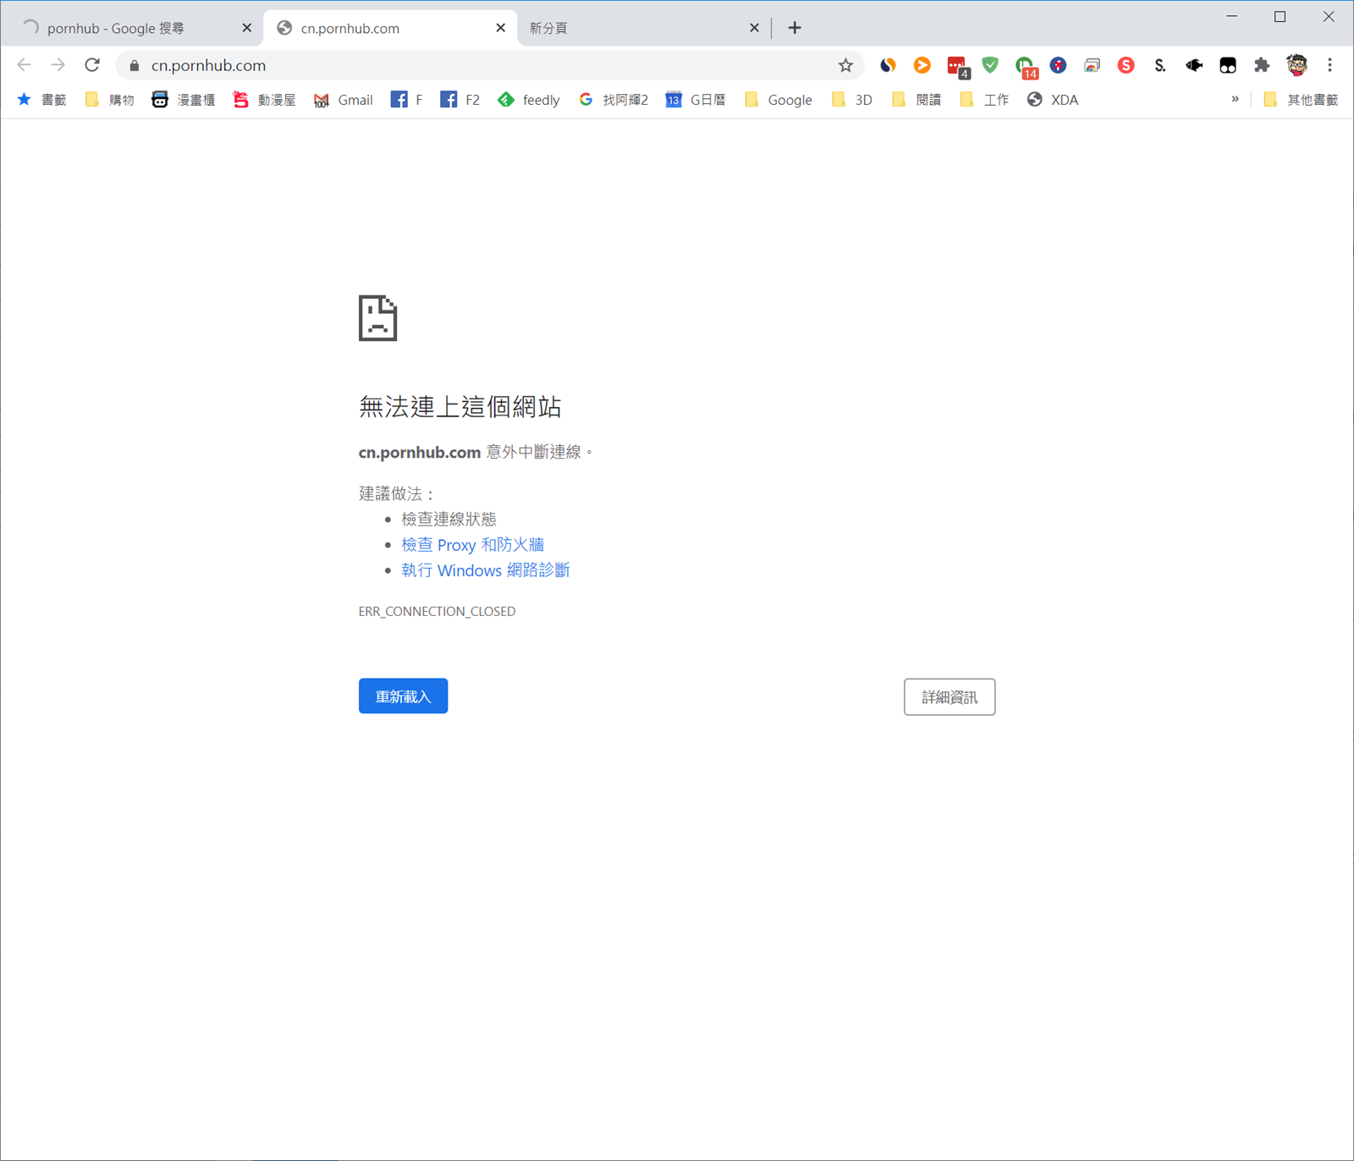Click the back navigation arrow
The height and width of the screenshot is (1161, 1354).
pyautogui.click(x=24, y=65)
